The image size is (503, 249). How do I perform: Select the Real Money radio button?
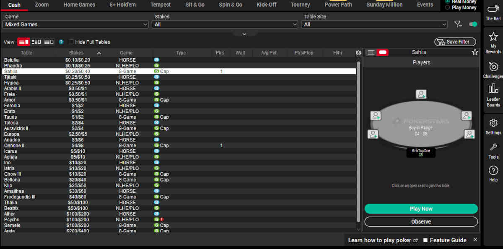tap(448, 2)
